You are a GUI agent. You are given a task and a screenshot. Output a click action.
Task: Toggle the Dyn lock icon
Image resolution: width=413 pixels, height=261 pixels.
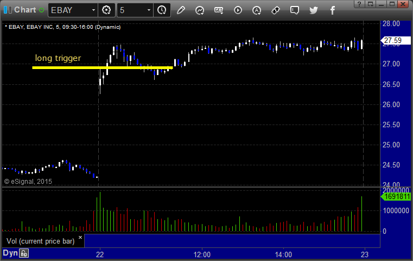(24, 253)
